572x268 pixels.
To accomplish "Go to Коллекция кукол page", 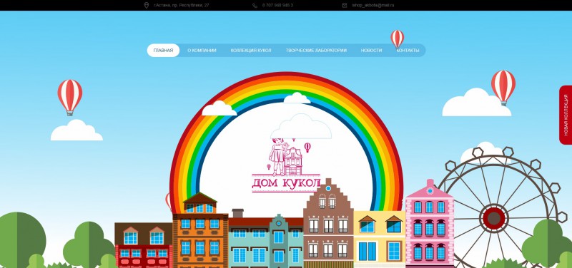I will point(251,51).
